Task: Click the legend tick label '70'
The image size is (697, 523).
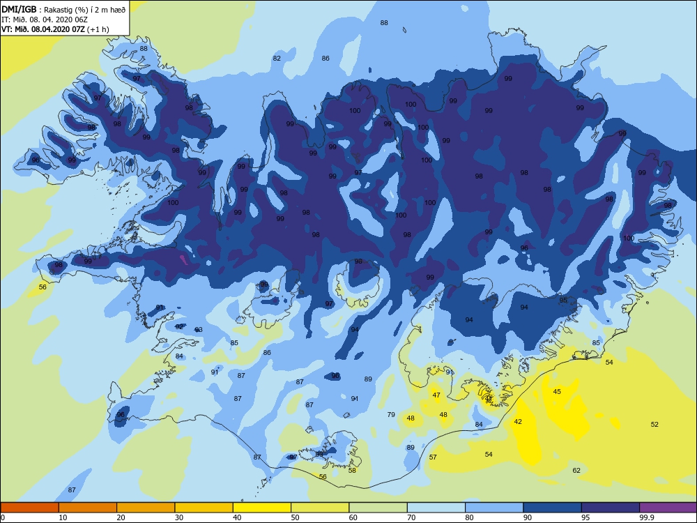Action: pyautogui.click(x=412, y=517)
